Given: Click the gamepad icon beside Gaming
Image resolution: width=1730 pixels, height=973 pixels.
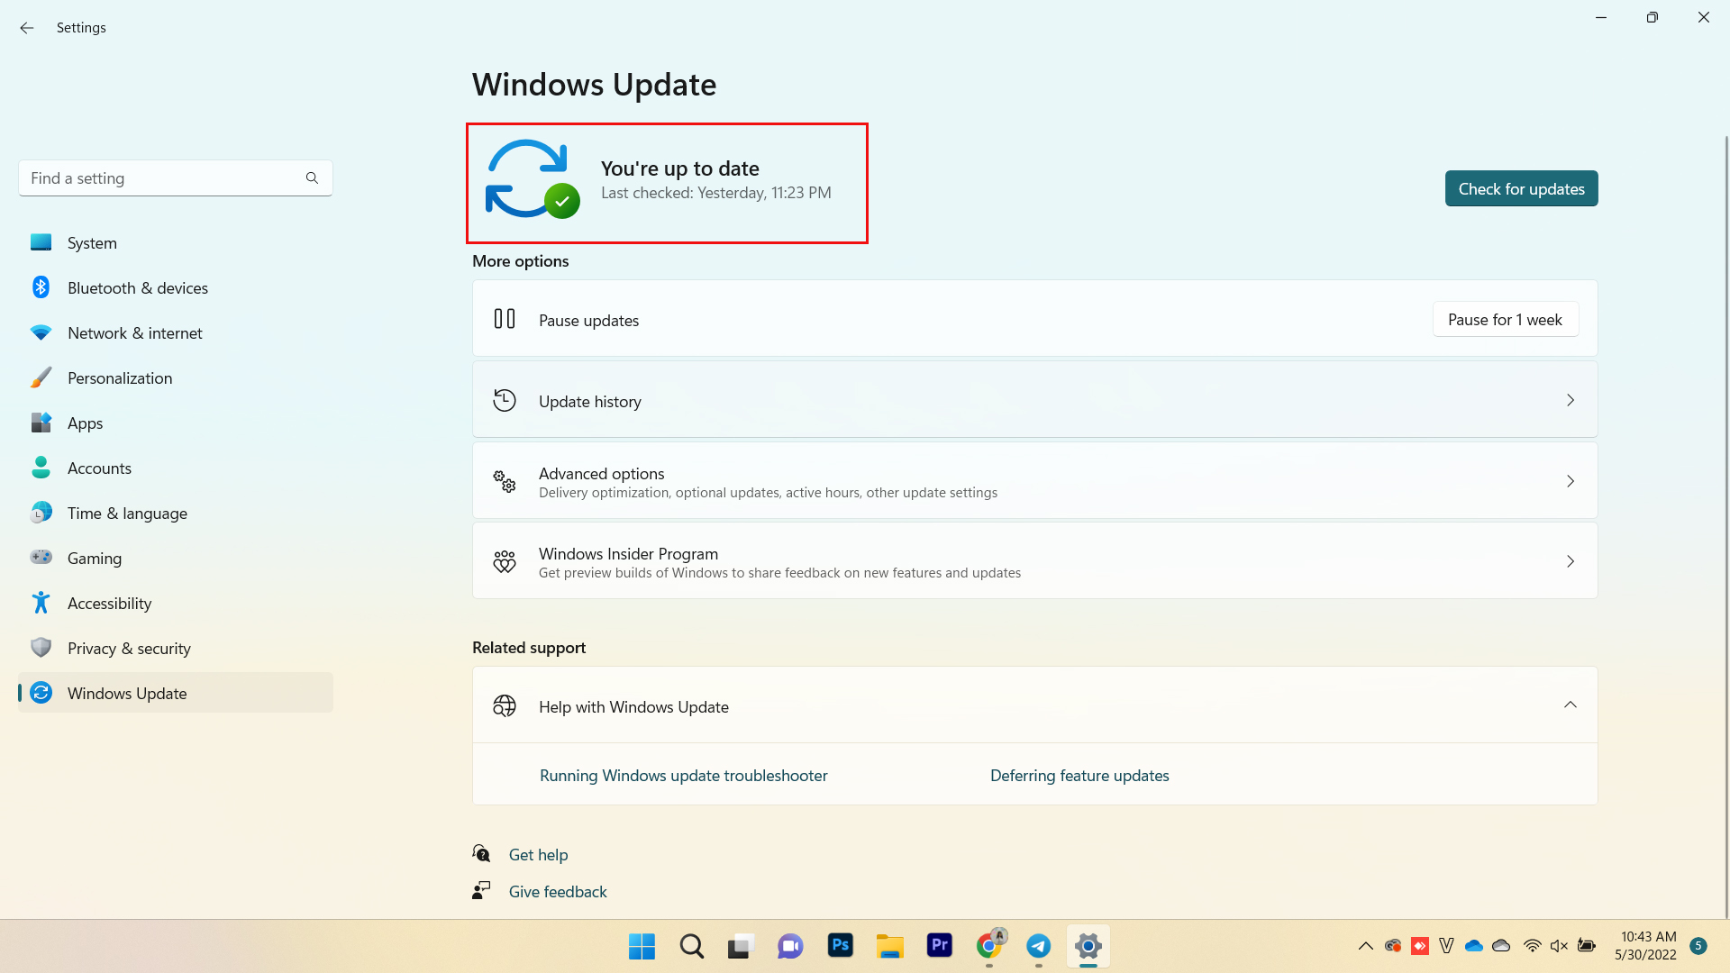Looking at the screenshot, I should 41,557.
